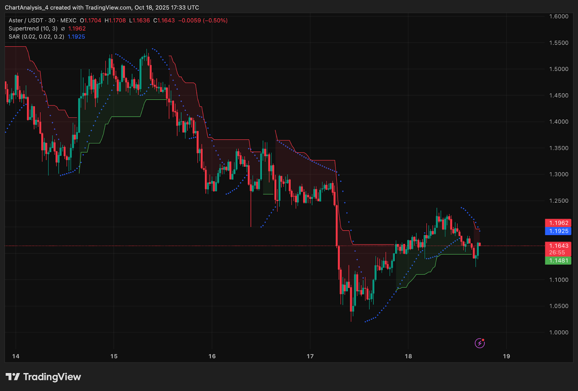Click date label 18 on time axis
The image size is (578, 391).
coord(408,356)
